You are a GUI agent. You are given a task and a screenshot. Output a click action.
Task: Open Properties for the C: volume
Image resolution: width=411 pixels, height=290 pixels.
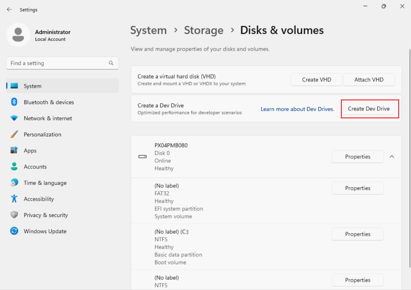click(x=357, y=234)
